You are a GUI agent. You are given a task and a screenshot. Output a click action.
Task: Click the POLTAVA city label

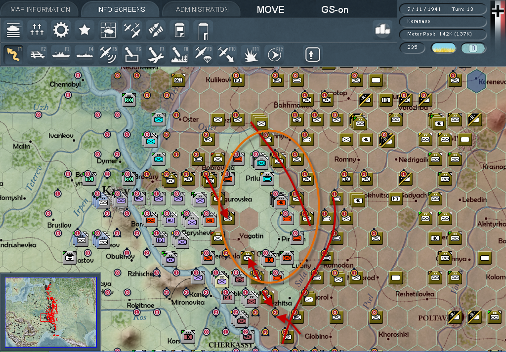[433, 318]
